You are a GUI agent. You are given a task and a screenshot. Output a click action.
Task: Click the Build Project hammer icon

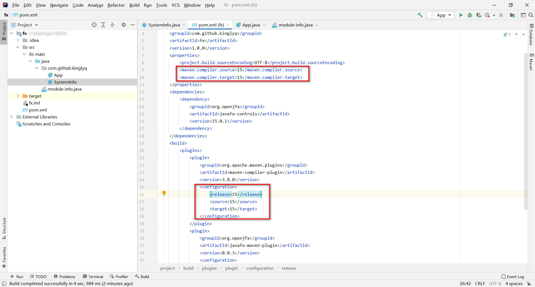pos(420,15)
